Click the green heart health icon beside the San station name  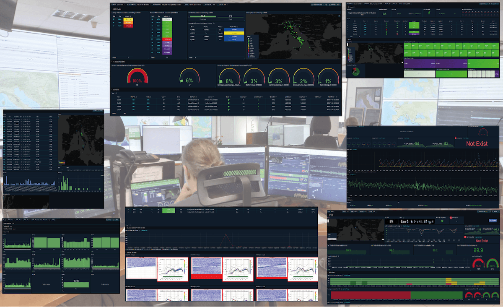pos(442,221)
